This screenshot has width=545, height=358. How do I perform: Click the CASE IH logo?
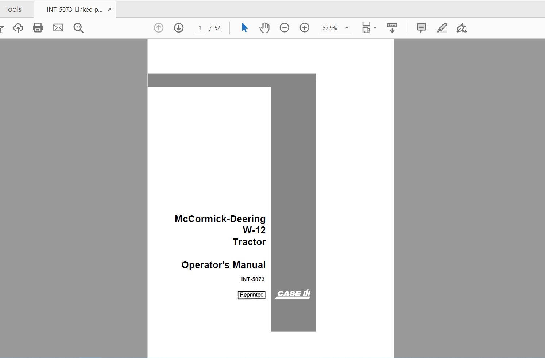click(293, 294)
